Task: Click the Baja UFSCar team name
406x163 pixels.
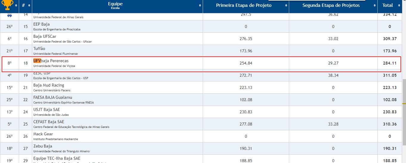Action: [45, 36]
